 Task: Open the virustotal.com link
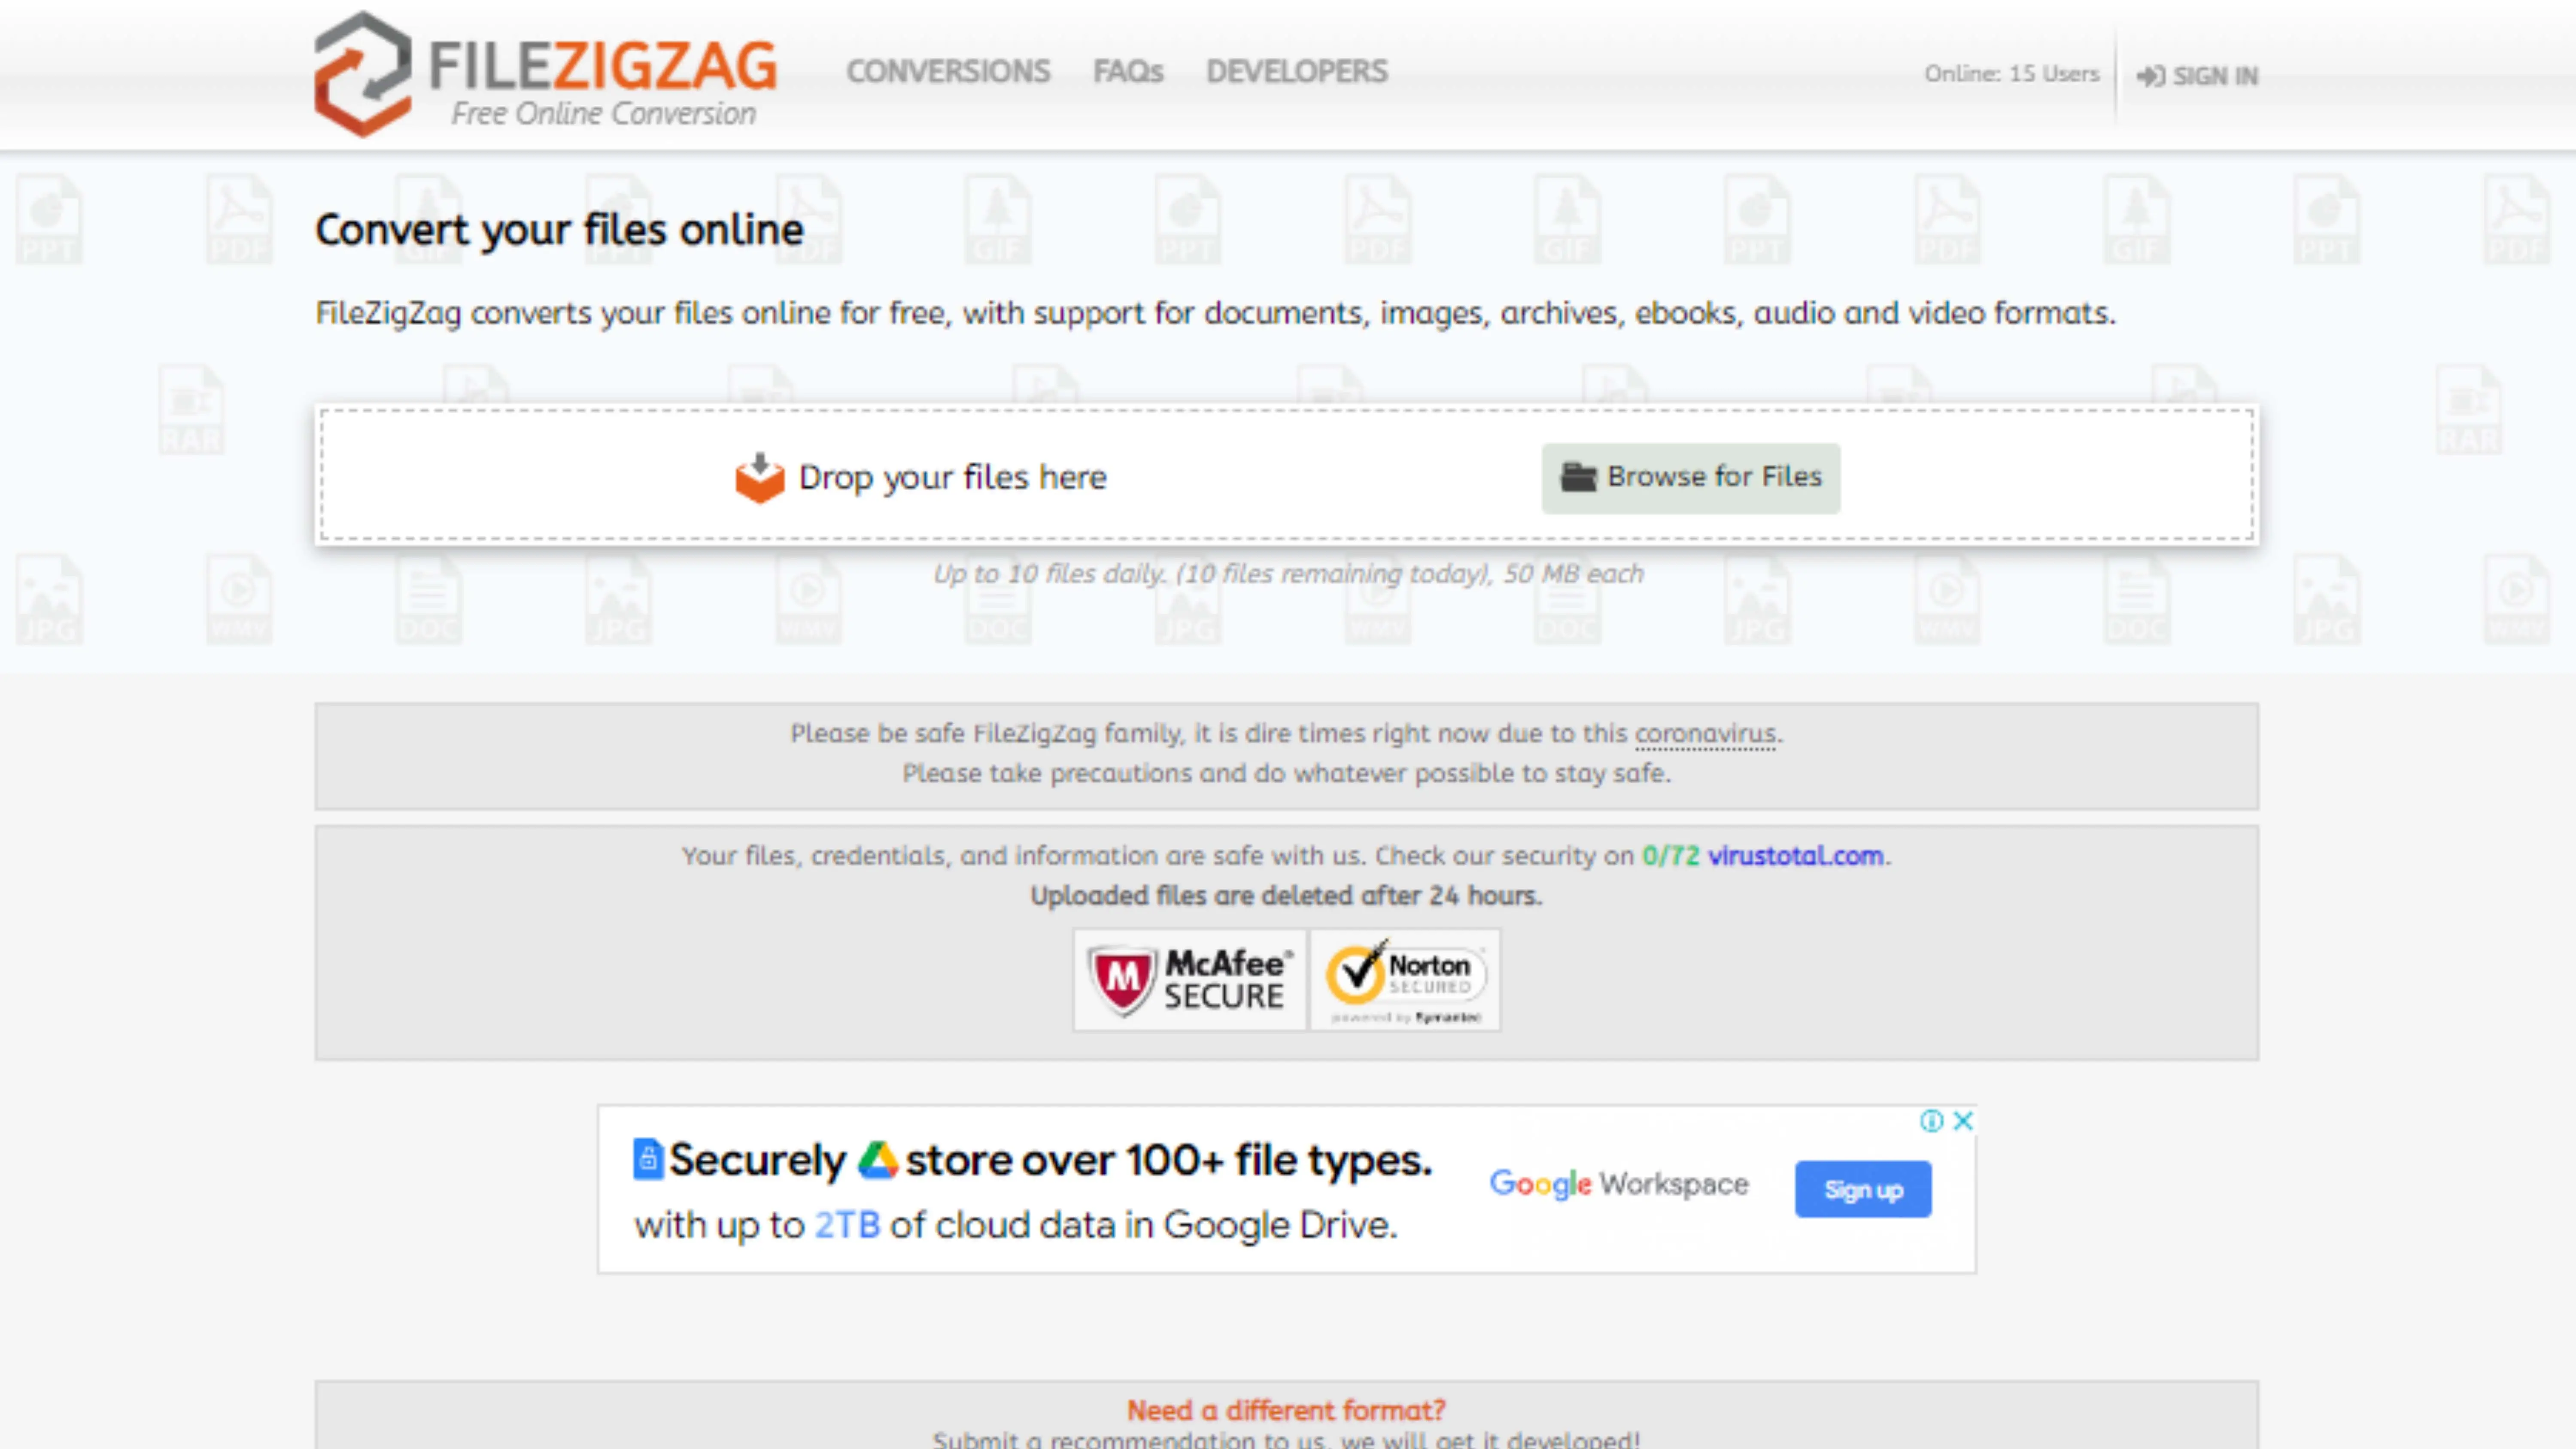pyautogui.click(x=1795, y=856)
